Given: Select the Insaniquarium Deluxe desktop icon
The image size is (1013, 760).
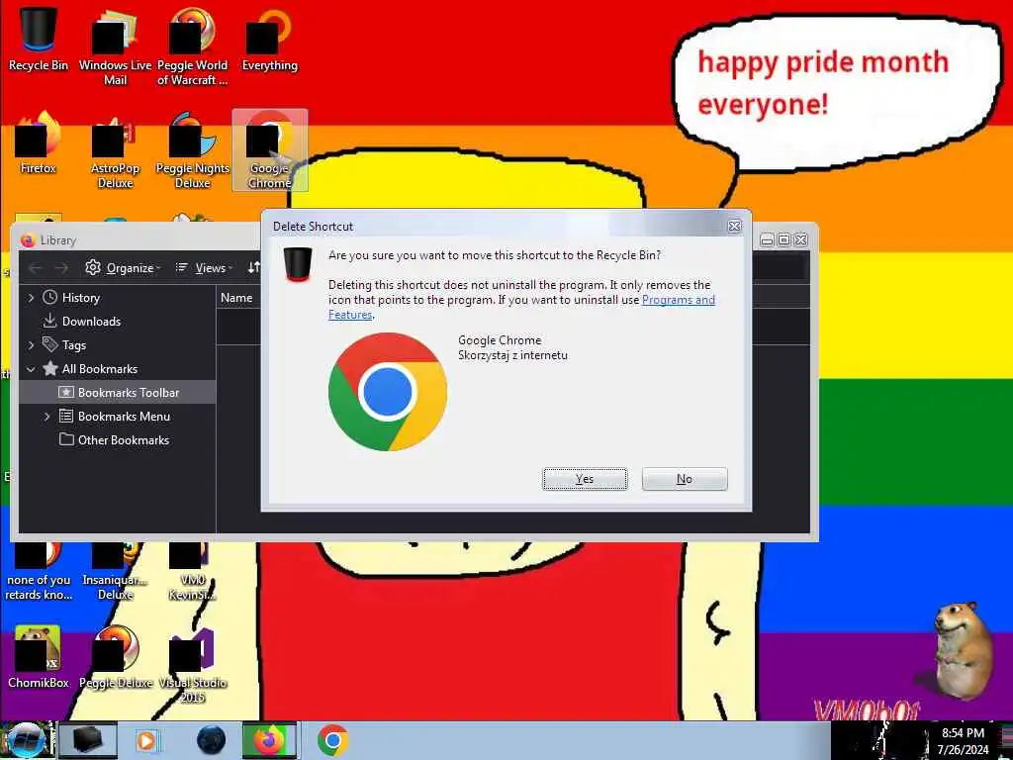Looking at the screenshot, I should [115, 571].
